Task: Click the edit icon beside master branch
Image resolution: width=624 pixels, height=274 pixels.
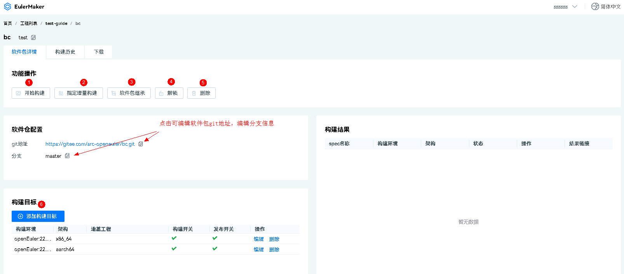Action: pos(67,156)
